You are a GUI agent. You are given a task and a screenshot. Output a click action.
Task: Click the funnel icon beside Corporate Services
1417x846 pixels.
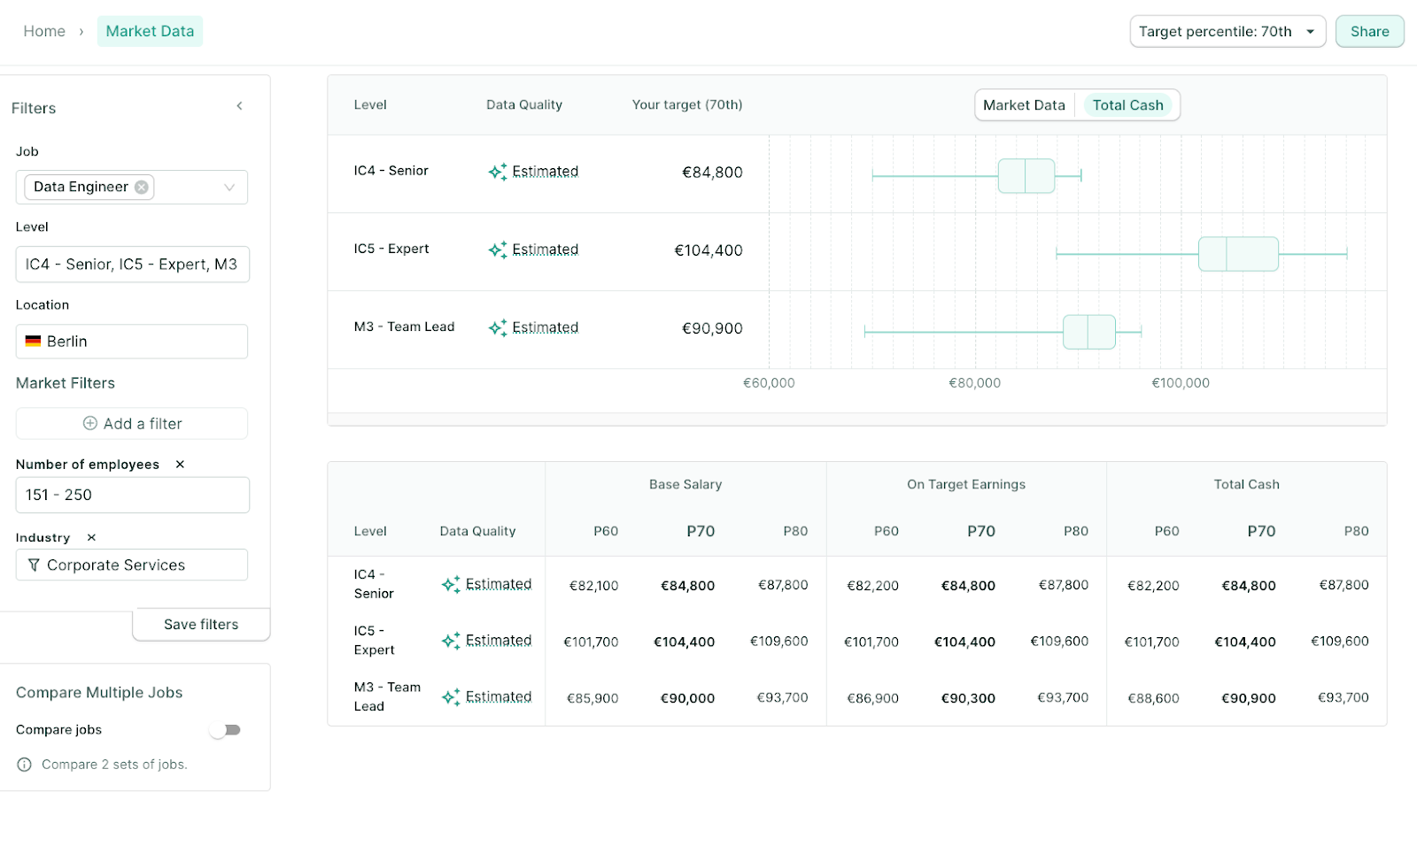point(34,565)
